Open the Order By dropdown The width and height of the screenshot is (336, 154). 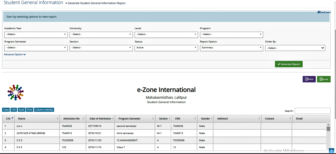point(295,48)
